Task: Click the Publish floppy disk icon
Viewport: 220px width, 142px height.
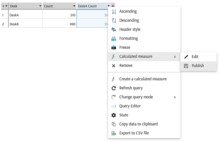Action: point(186,66)
